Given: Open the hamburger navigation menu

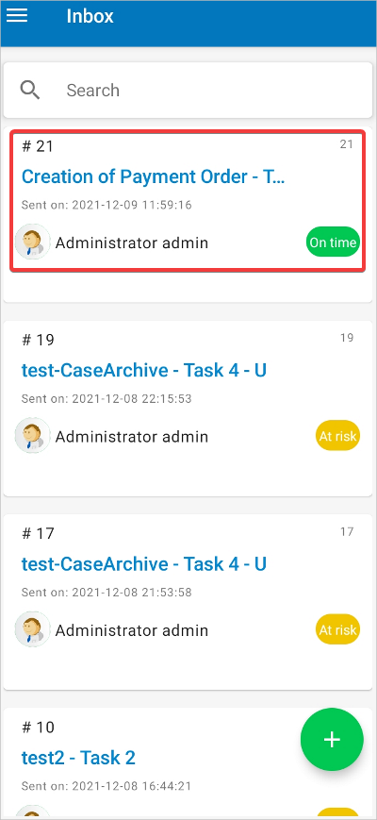Looking at the screenshot, I should coord(17,16).
